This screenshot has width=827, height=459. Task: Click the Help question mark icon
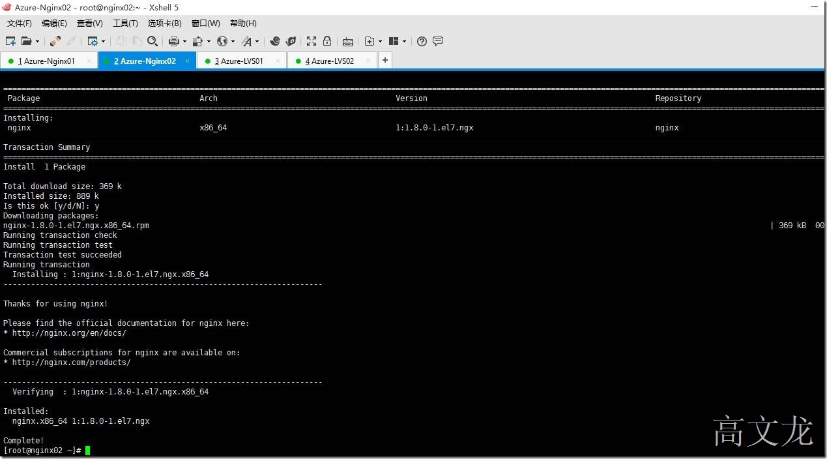click(422, 41)
